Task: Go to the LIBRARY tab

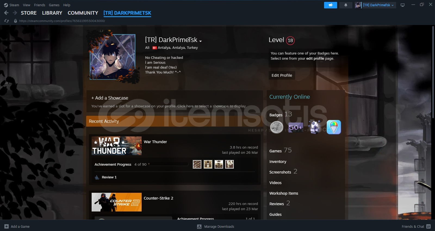Action: click(x=52, y=13)
